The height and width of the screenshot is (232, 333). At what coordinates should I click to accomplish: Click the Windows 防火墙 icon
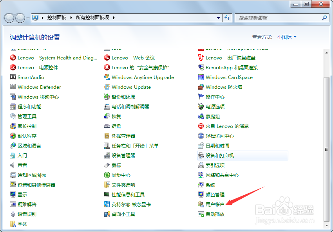point(201,87)
